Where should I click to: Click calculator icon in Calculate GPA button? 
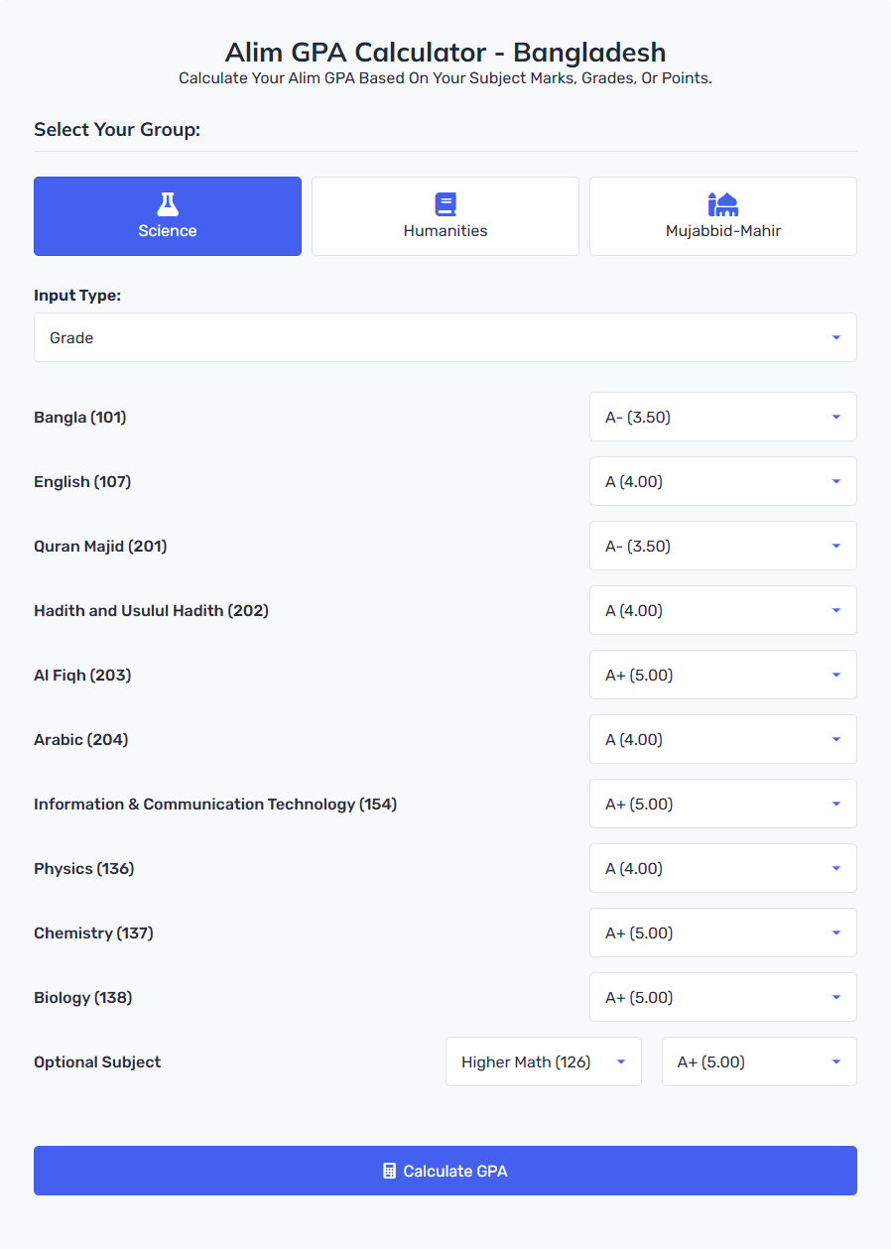pos(390,1171)
